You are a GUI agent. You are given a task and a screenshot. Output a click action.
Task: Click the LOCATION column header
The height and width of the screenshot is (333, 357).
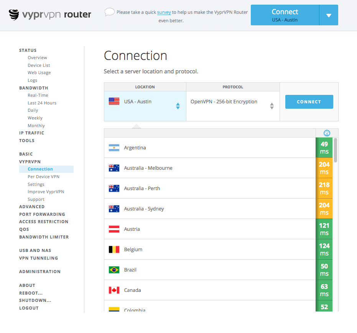click(x=145, y=87)
